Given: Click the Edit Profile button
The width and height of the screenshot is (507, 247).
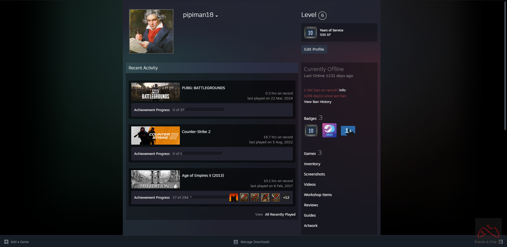Looking at the screenshot, I should [x=314, y=49].
